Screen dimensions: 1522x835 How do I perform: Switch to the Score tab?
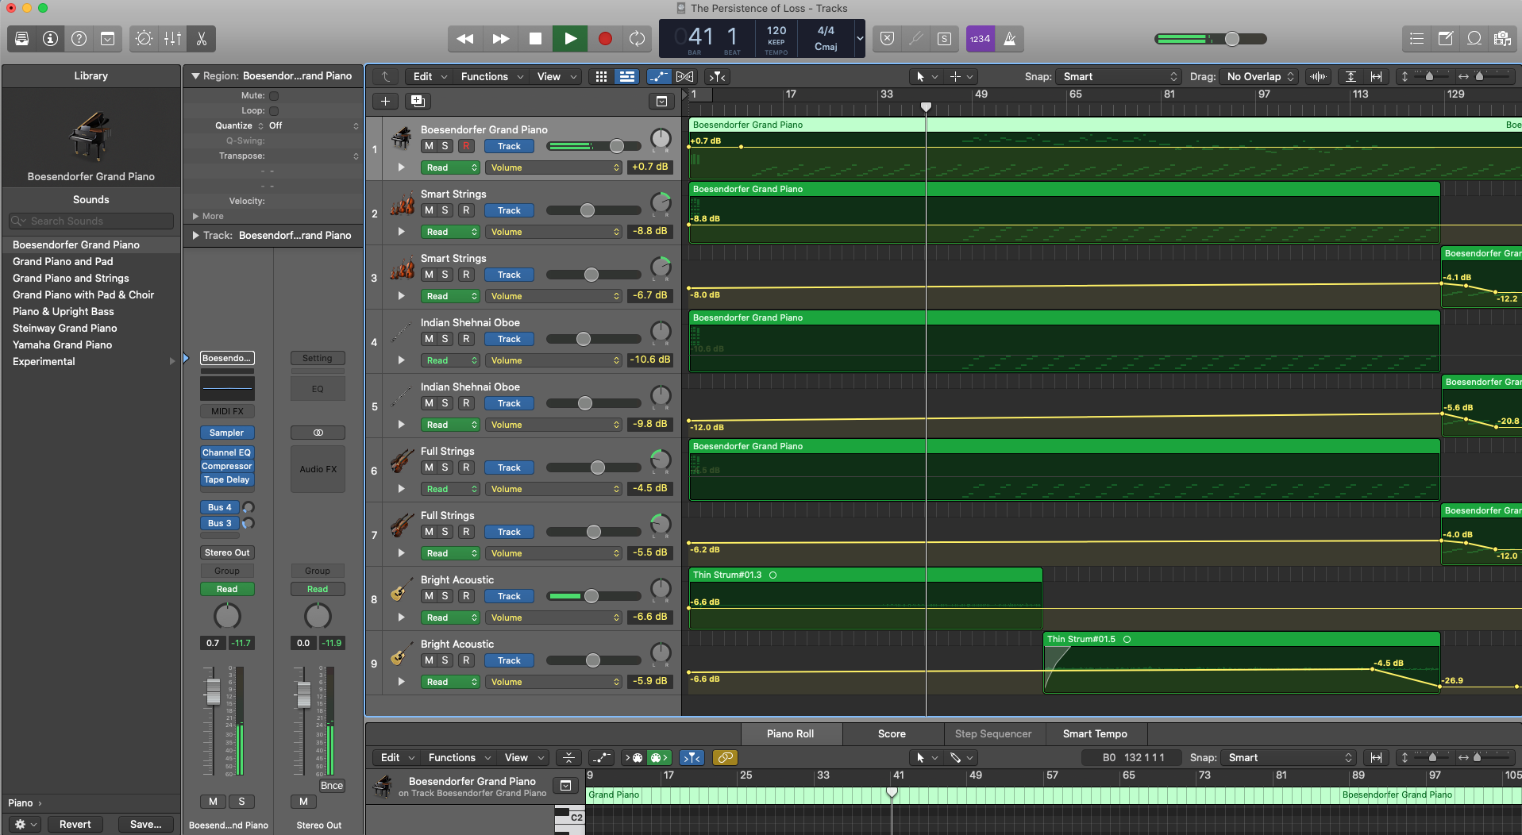coord(892,733)
